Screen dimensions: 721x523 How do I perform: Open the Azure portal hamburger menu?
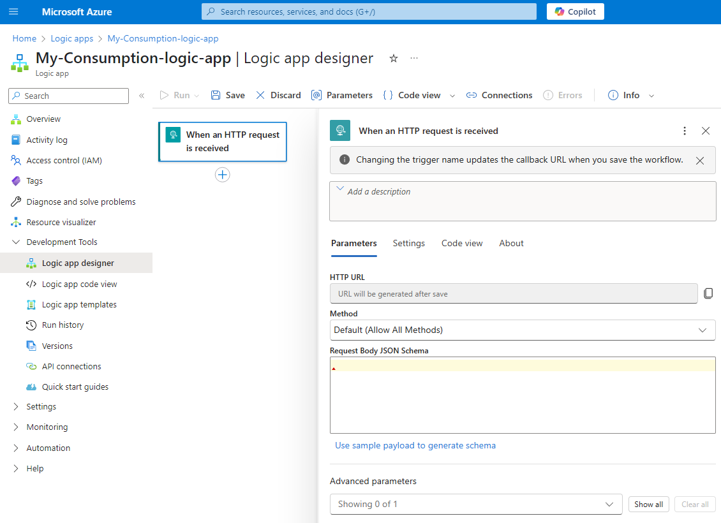[13, 11]
